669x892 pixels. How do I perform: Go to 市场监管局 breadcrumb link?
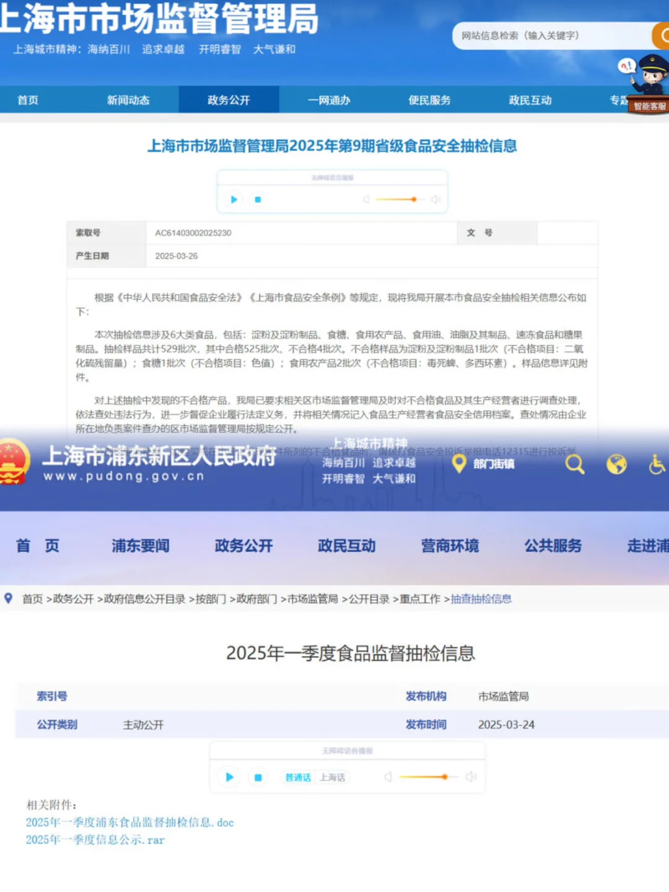click(x=313, y=599)
